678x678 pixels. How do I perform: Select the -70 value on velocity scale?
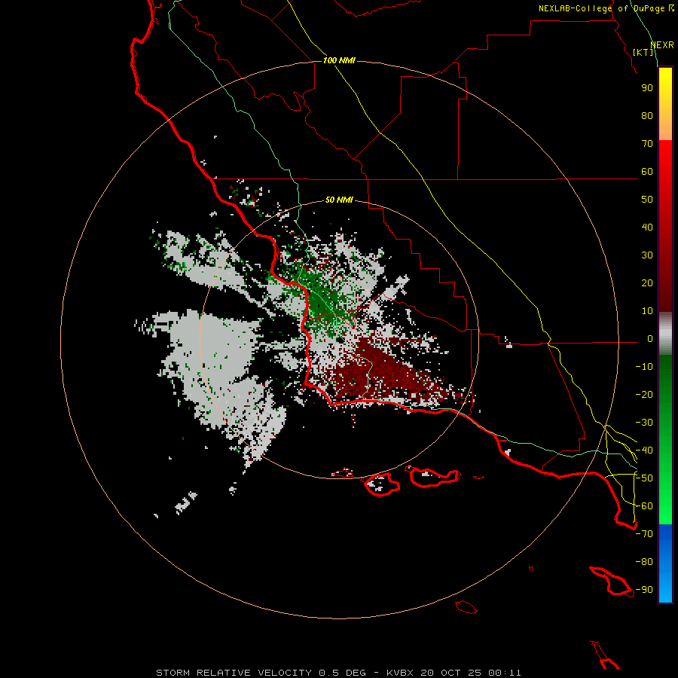tap(644, 534)
